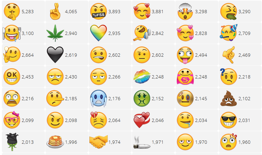Image resolution: width=262 pixels, height=155 pixels.
Task: Select the crossed fingers emoji
Action: pyautogui.click(x=55, y=11)
